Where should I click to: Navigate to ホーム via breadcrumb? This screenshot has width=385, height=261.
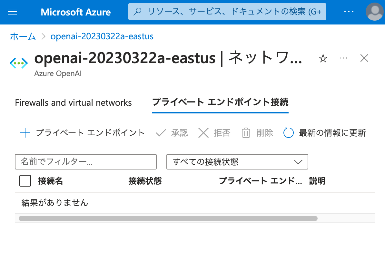tap(23, 36)
